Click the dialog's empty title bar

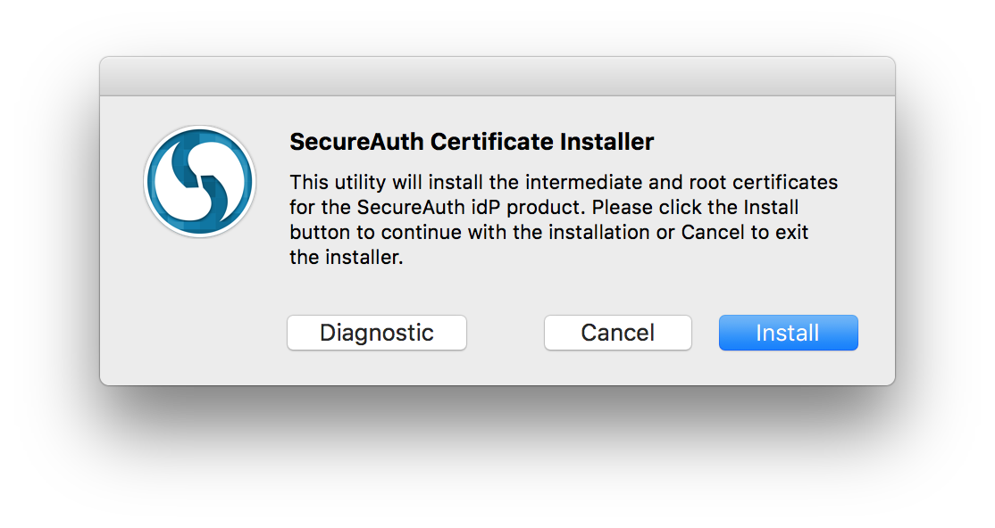497,77
